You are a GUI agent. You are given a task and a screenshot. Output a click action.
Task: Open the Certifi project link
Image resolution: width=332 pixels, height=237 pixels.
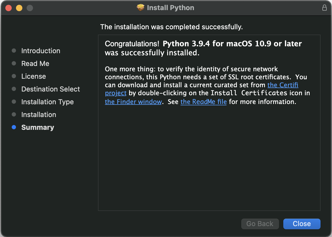tap(283, 85)
